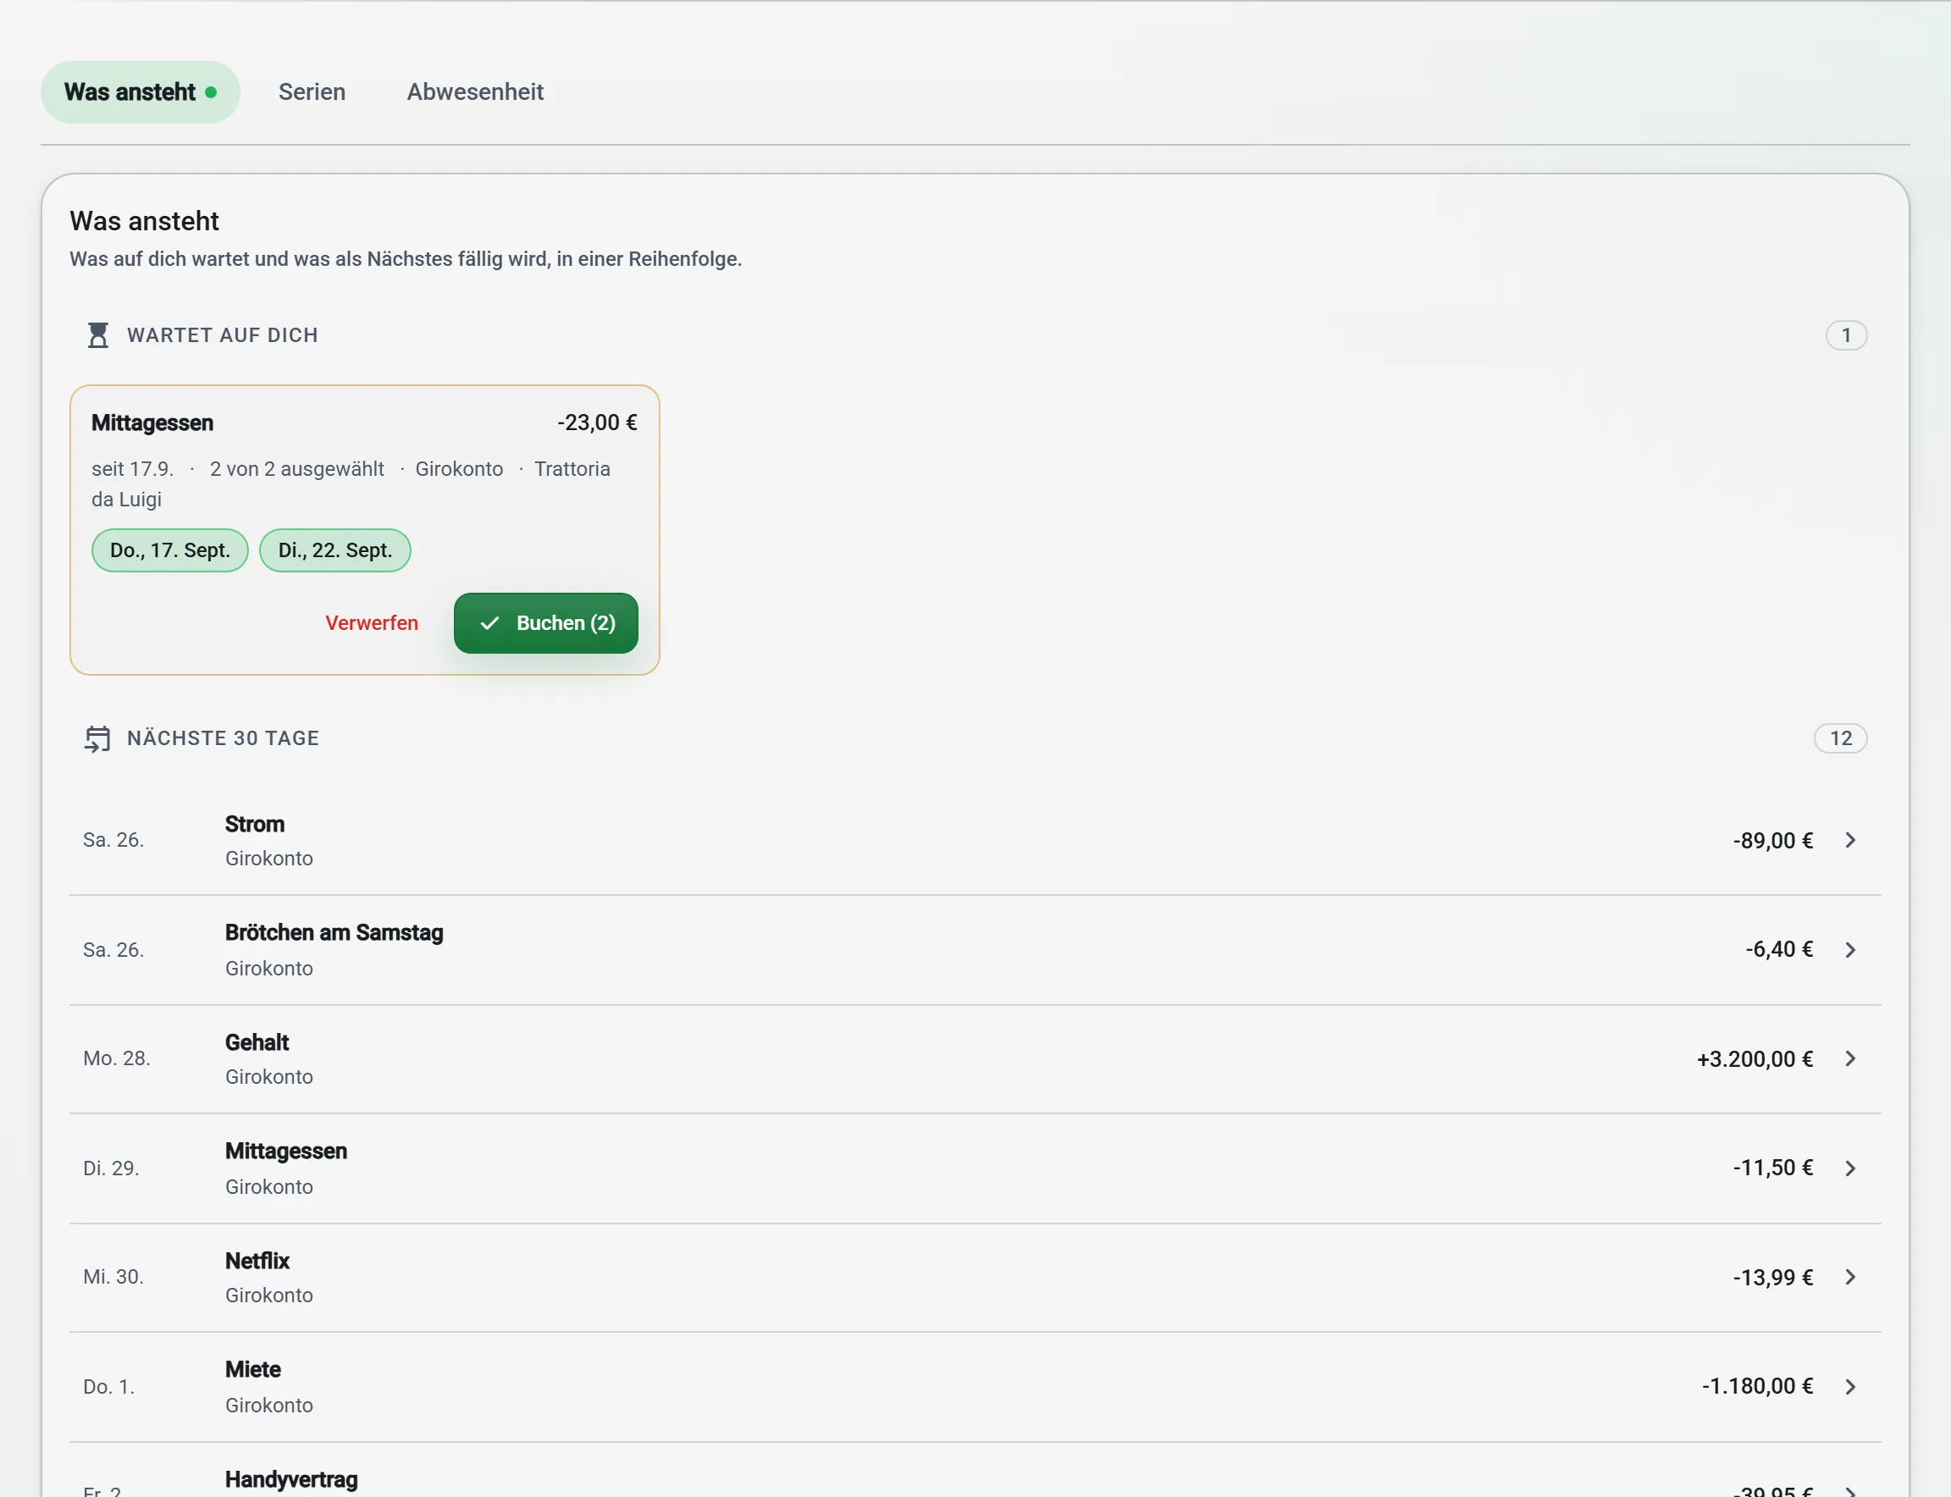Expand the Netflix row chevron
The width and height of the screenshot is (1951, 1497).
pyautogui.click(x=1850, y=1277)
